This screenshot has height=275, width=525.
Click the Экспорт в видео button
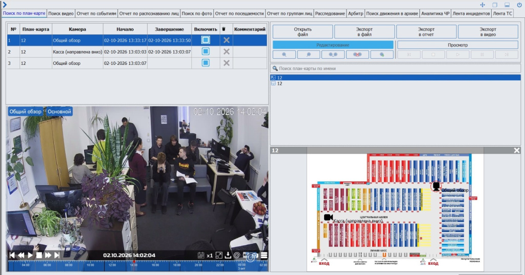click(x=488, y=32)
